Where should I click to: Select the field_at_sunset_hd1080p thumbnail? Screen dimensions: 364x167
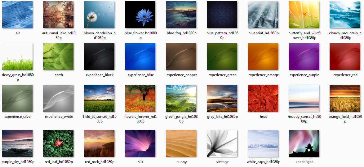pyautogui.click(x=99, y=98)
